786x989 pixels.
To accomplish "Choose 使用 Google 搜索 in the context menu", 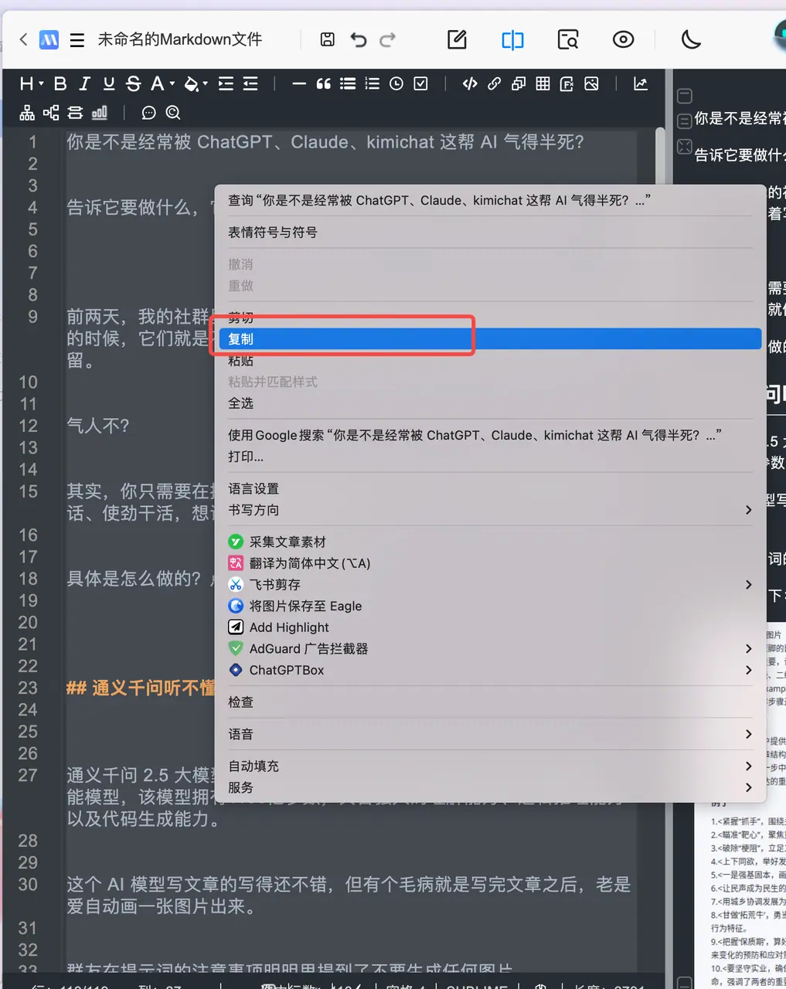I will (x=490, y=435).
